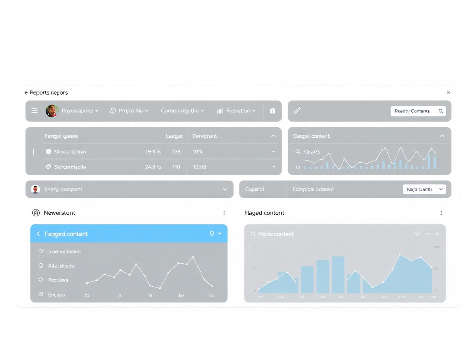The height and width of the screenshot is (356, 475).
Task: Select the Leagut column header
Action: pos(174,136)
